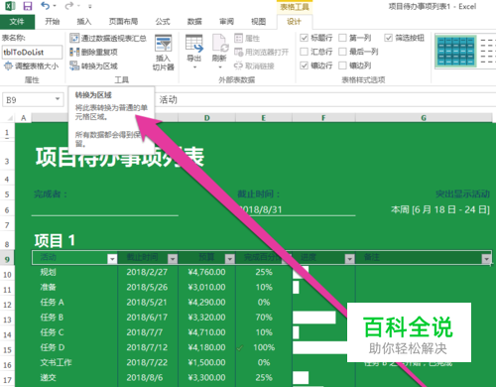Click 70% progress bar for 任务 B
The height and width of the screenshot is (387, 496).
314,318
